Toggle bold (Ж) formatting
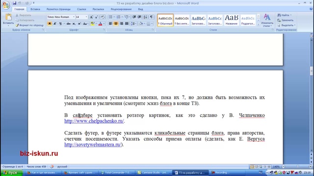314x176 pixels. tap(49, 23)
